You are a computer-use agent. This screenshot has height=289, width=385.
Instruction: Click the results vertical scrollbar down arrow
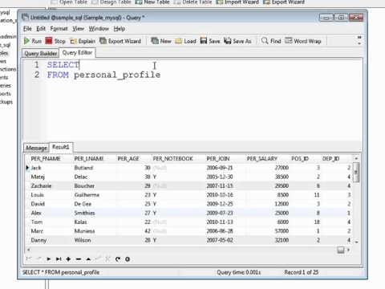point(356,242)
